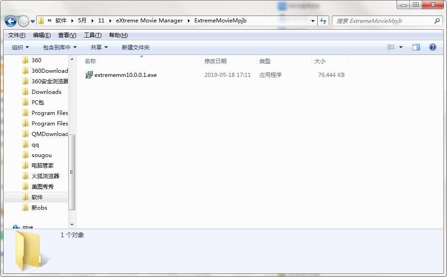This screenshot has height=277, width=447.
Task: Open the 帮助(H) menu
Action: click(118, 35)
